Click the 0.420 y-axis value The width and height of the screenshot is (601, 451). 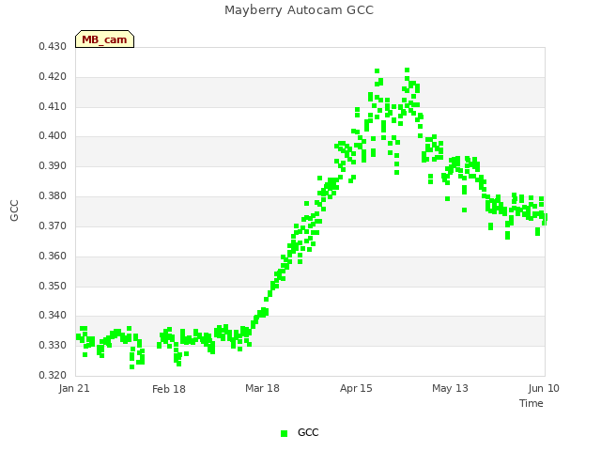pyautogui.click(x=53, y=77)
